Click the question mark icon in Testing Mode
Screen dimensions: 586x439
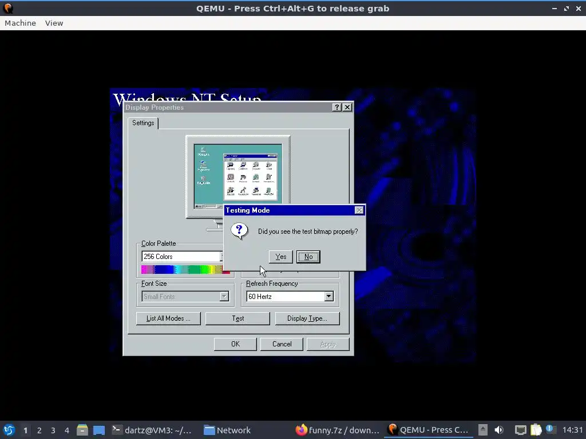point(240,231)
